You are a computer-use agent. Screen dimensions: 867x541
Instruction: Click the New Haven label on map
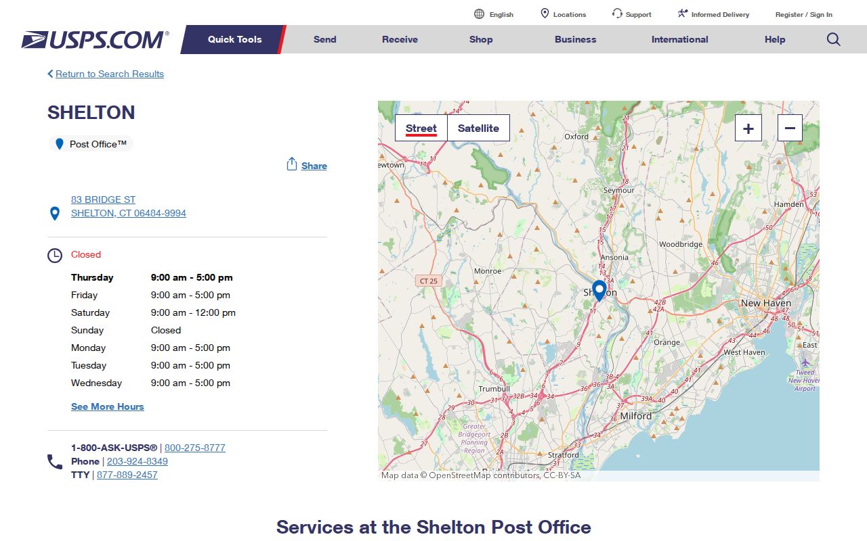(766, 303)
